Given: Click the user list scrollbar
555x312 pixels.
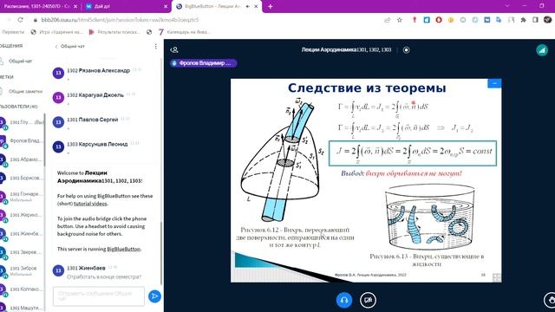Looking at the screenshot, I should [x=45, y=140].
